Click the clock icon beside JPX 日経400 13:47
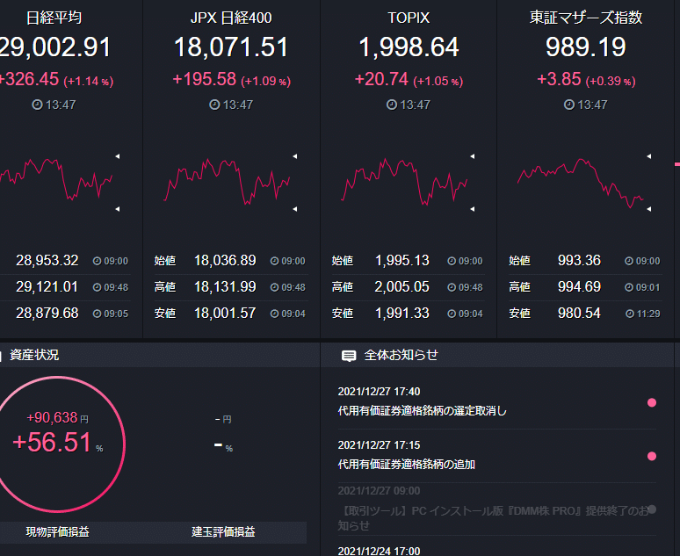 (214, 105)
